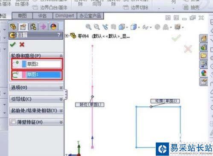Expand the 零件4 flyout tree node
The image size is (213, 156).
(67, 36)
